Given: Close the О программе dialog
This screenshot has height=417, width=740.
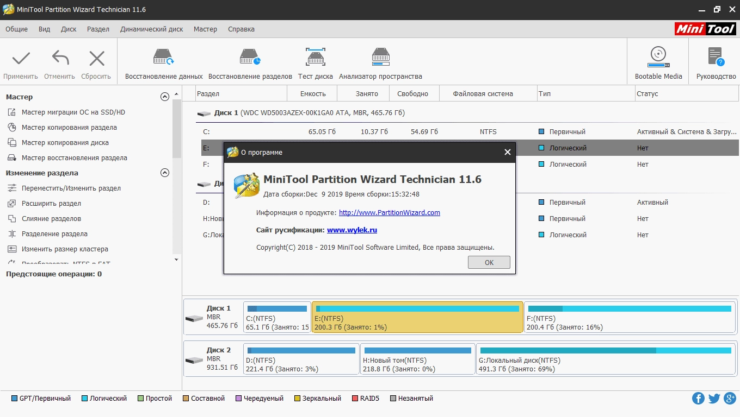Looking at the screenshot, I should point(507,152).
